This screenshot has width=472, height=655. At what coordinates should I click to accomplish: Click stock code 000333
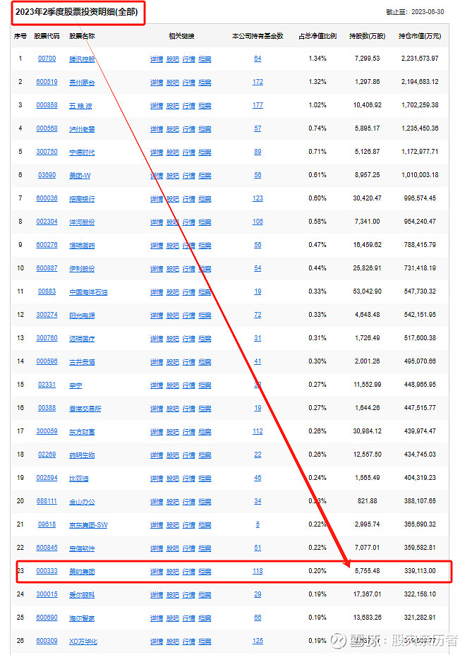tap(47, 572)
